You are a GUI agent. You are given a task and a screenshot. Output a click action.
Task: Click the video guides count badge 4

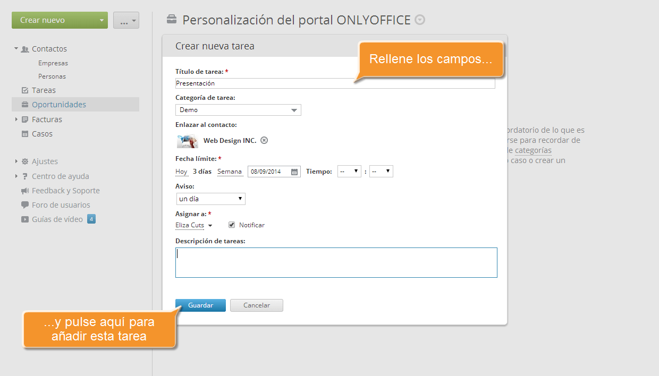[x=91, y=219]
